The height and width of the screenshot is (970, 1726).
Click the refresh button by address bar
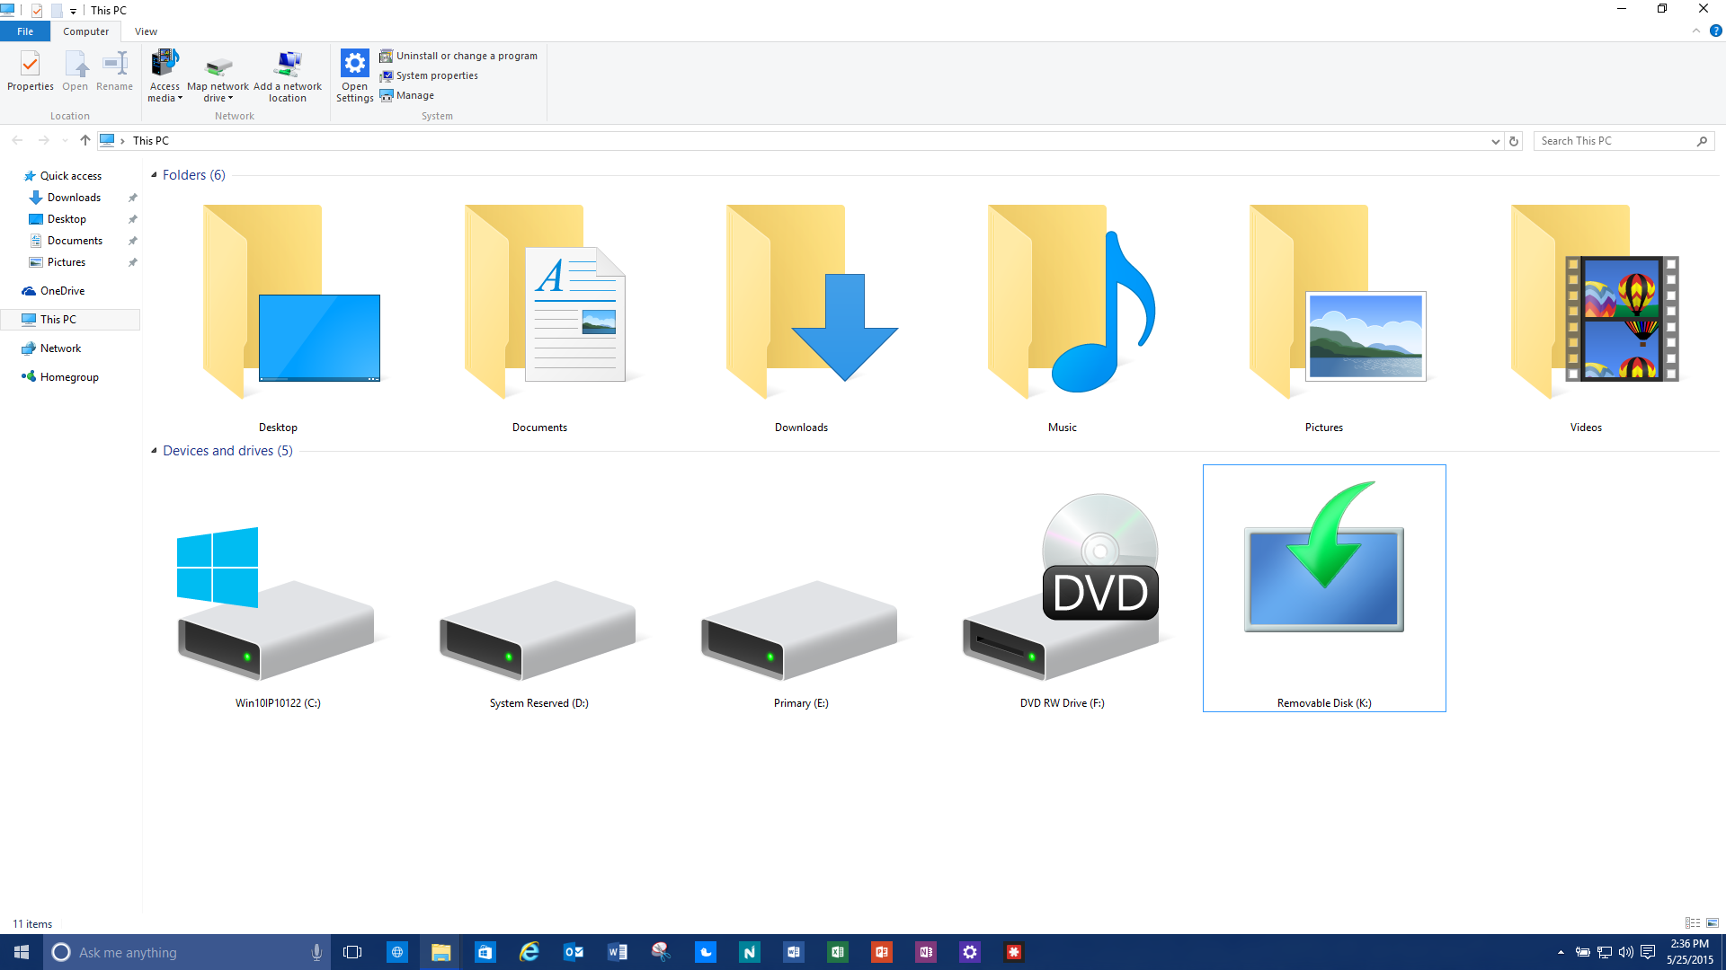(1514, 141)
